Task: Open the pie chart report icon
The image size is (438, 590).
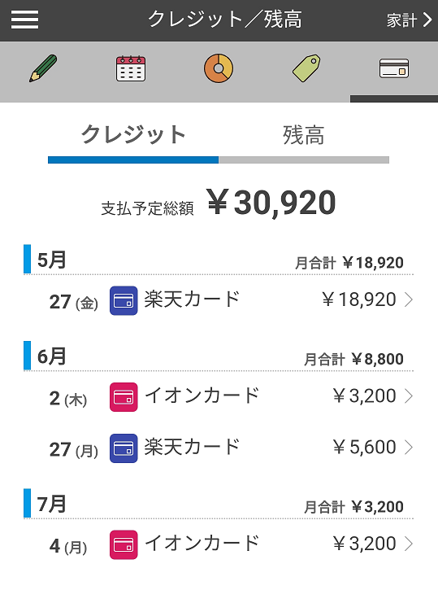Action: tap(219, 68)
